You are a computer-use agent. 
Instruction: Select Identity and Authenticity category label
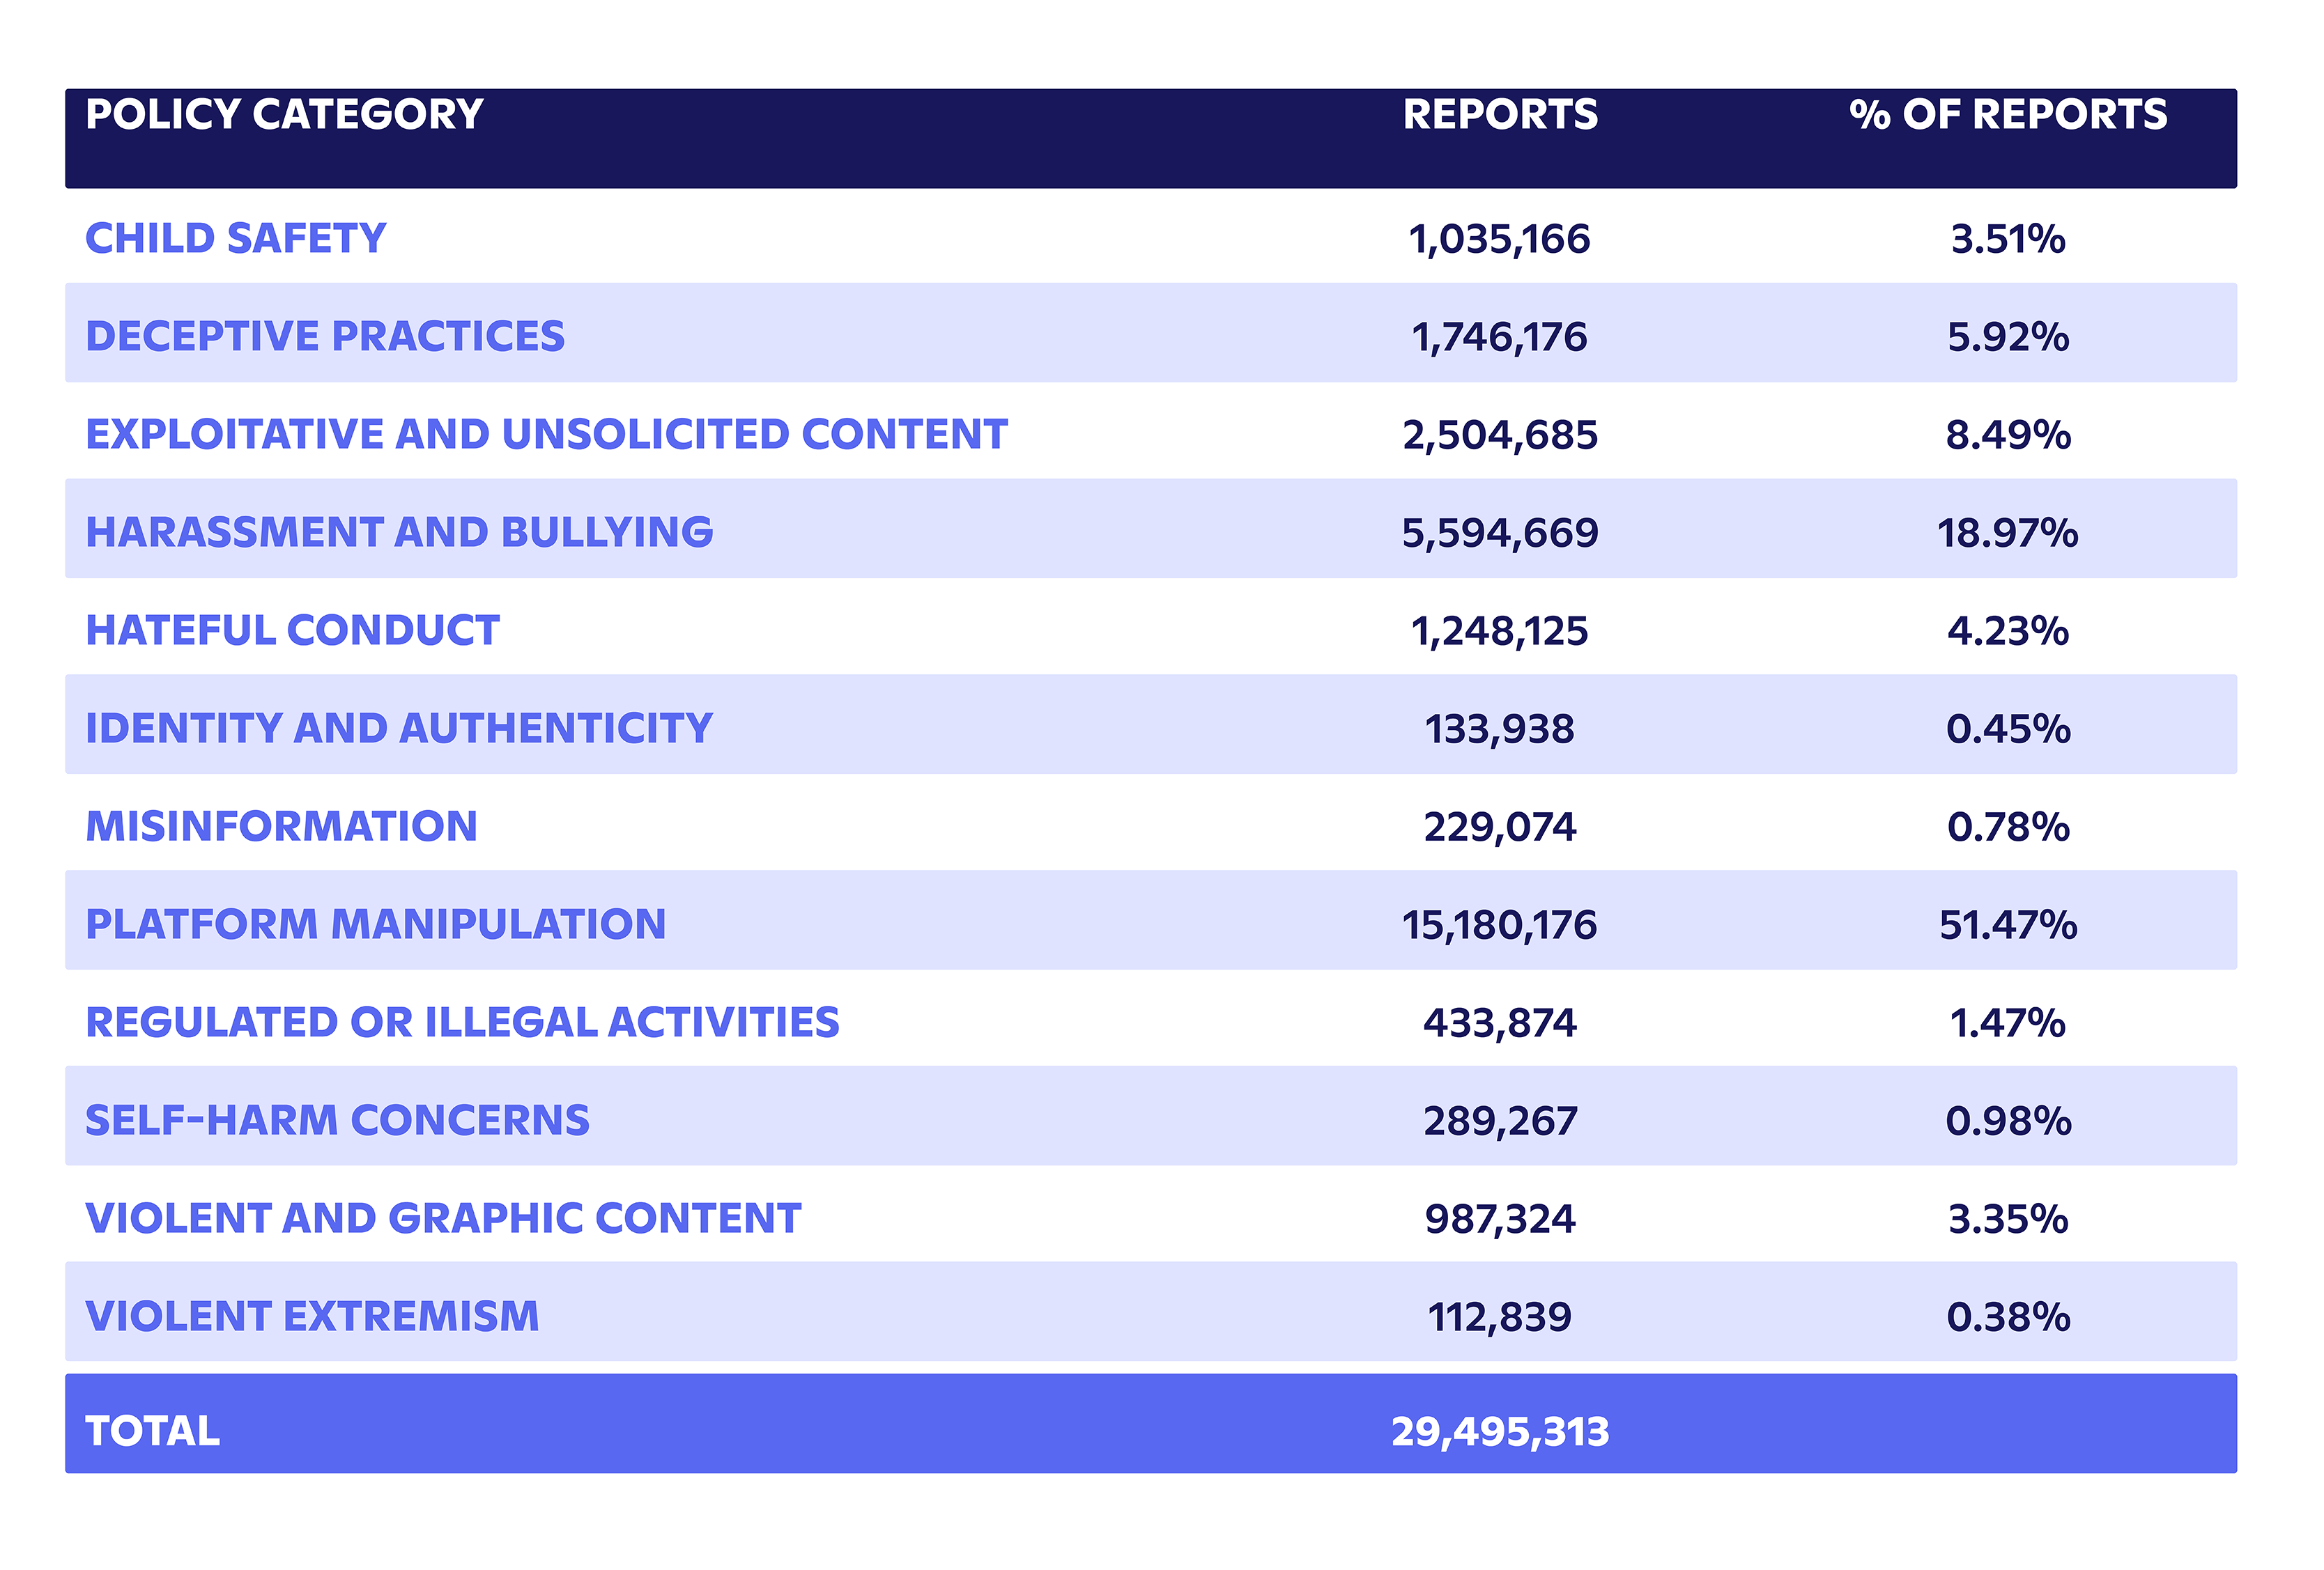click(399, 729)
